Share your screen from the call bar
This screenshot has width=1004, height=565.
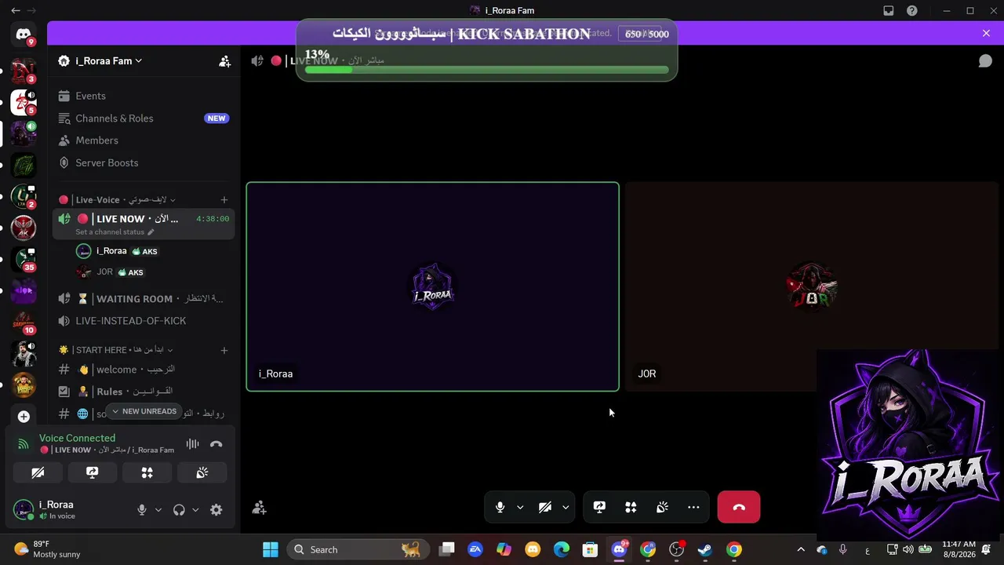click(599, 508)
